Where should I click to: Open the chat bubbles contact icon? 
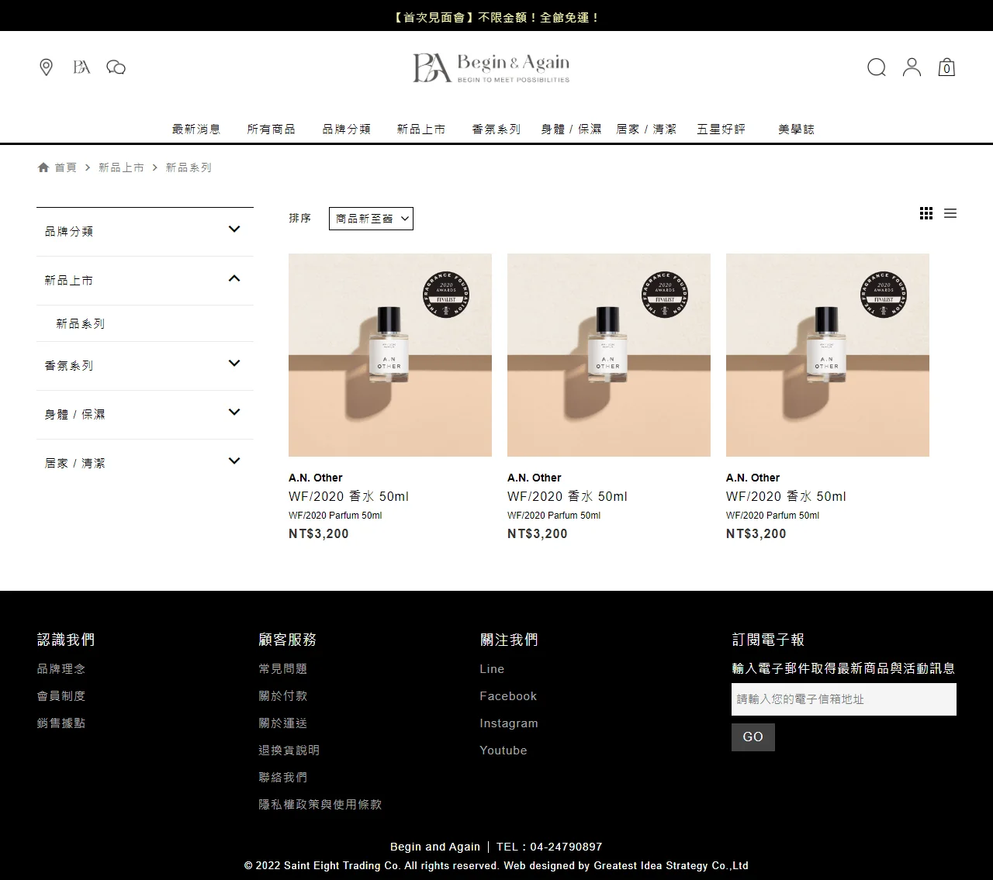coord(116,67)
